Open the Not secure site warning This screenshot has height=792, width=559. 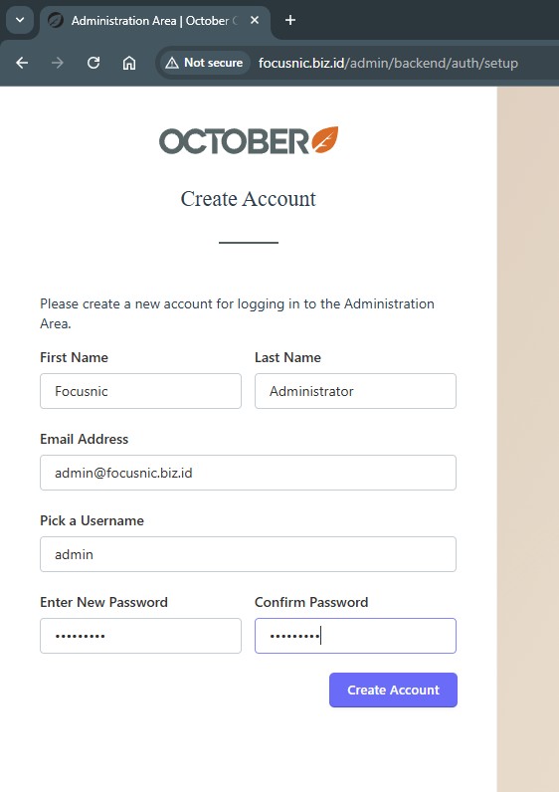click(205, 63)
